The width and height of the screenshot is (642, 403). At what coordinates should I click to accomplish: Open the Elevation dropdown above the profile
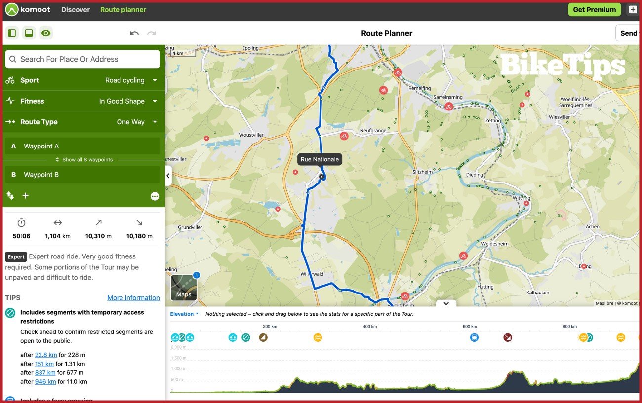pyautogui.click(x=184, y=314)
